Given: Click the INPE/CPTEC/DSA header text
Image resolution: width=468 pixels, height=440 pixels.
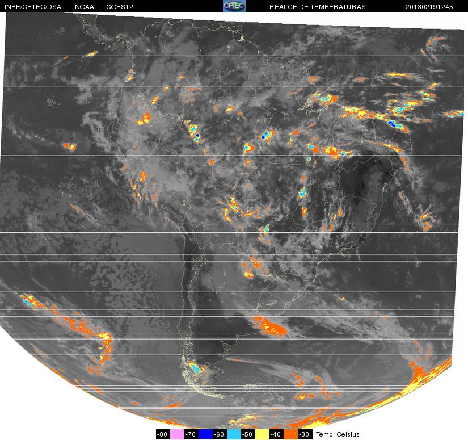Looking at the screenshot, I should click(33, 7).
